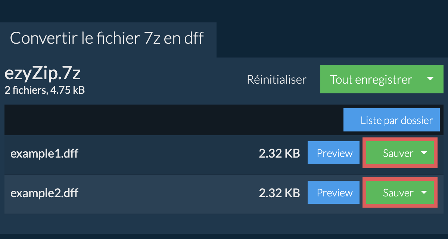The image size is (448, 239).
Task: Expand the Sauver arrow for example1.dff
Action: tap(424, 153)
